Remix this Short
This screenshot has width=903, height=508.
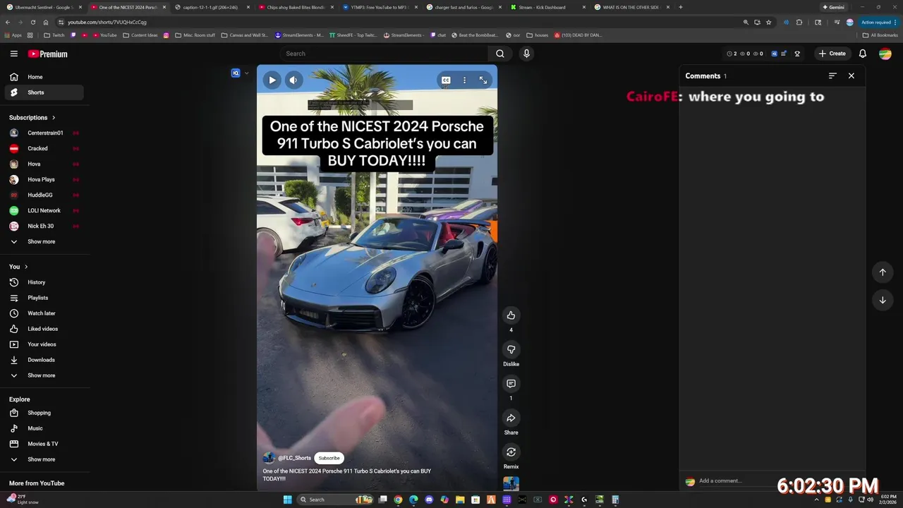(x=511, y=452)
